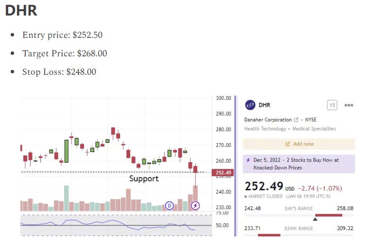374x251 pixels.
Task: Click the lightning news marker on chart
Action: coord(195,205)
